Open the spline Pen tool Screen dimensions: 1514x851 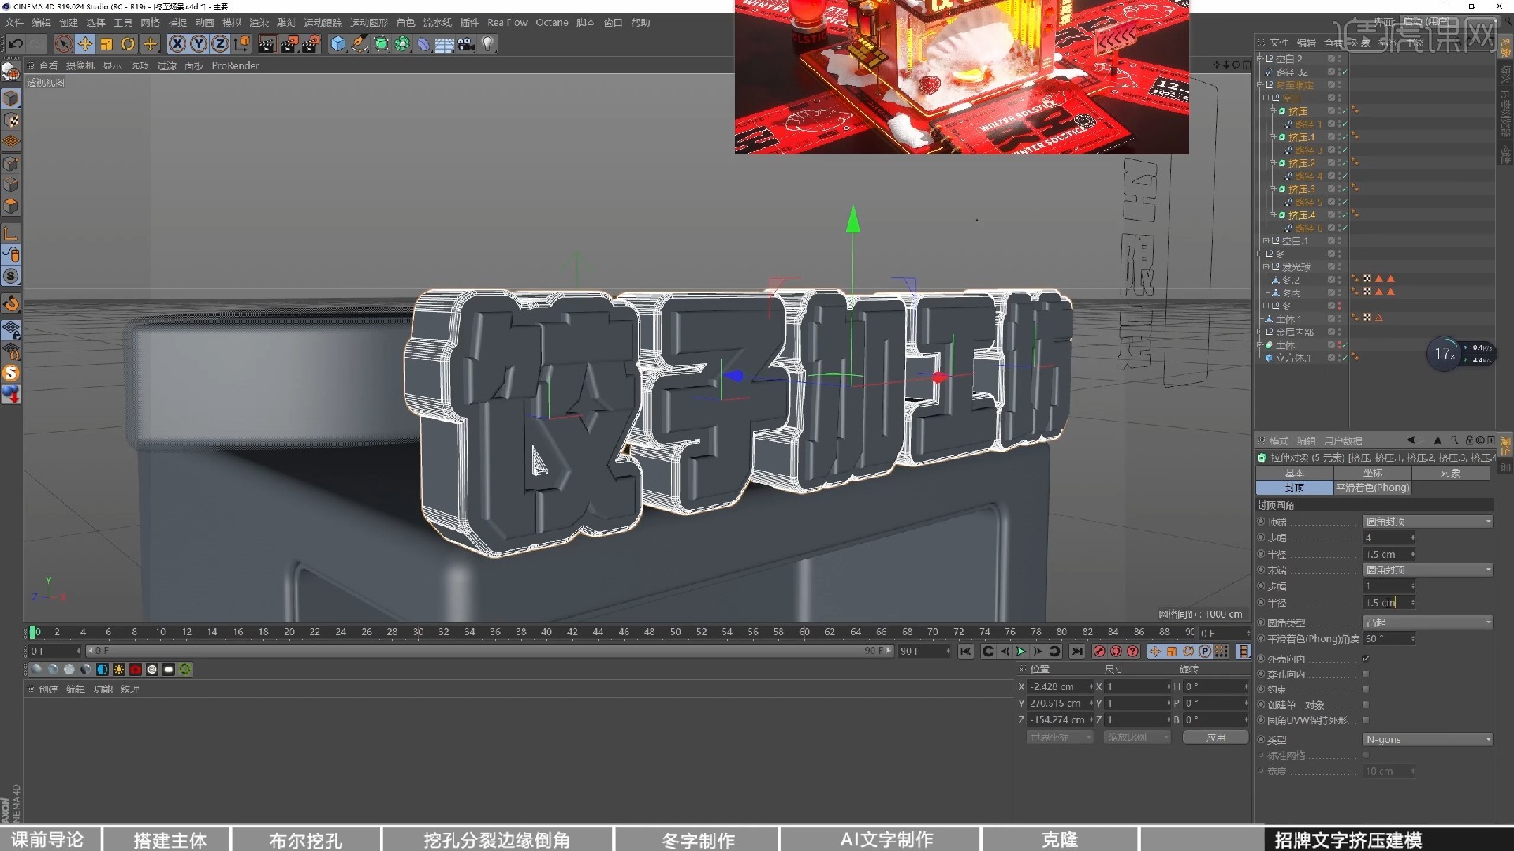(x=360, y=44)
